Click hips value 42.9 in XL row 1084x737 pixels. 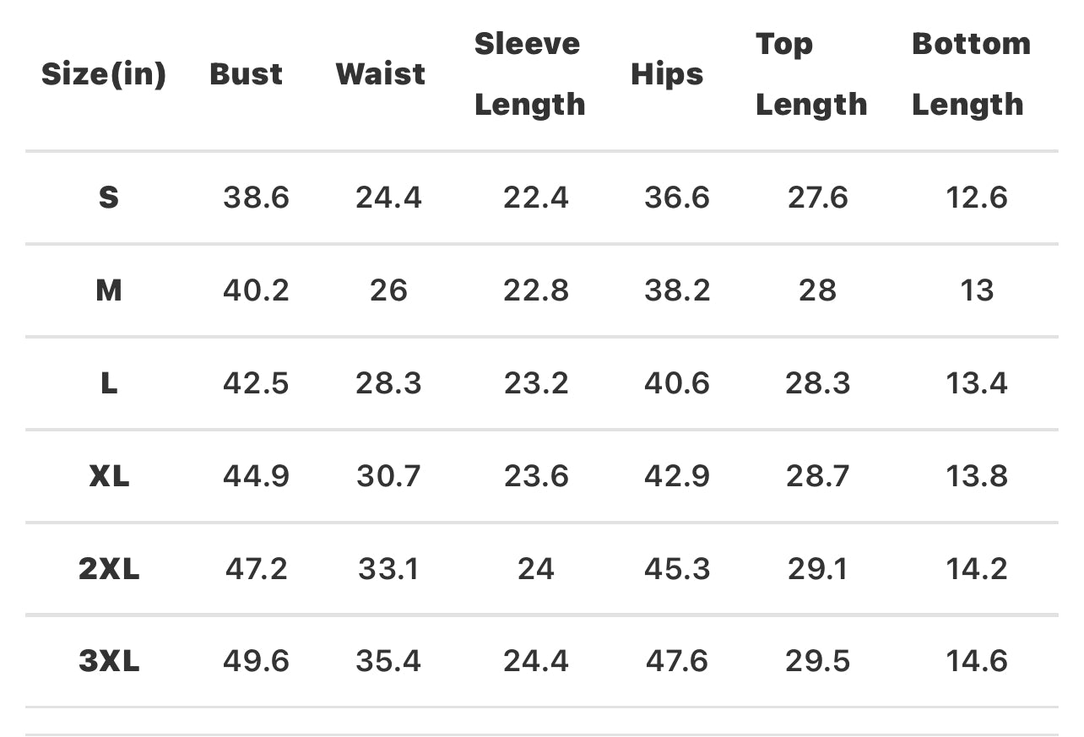(676, 476)
